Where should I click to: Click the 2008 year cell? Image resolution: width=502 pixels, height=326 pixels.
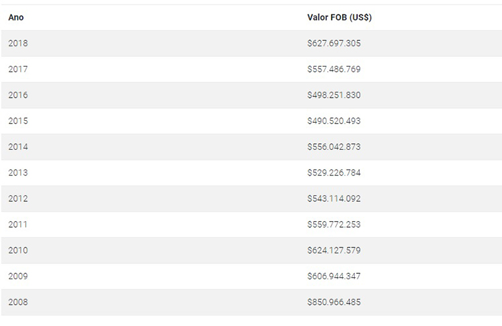pos(18,302)
